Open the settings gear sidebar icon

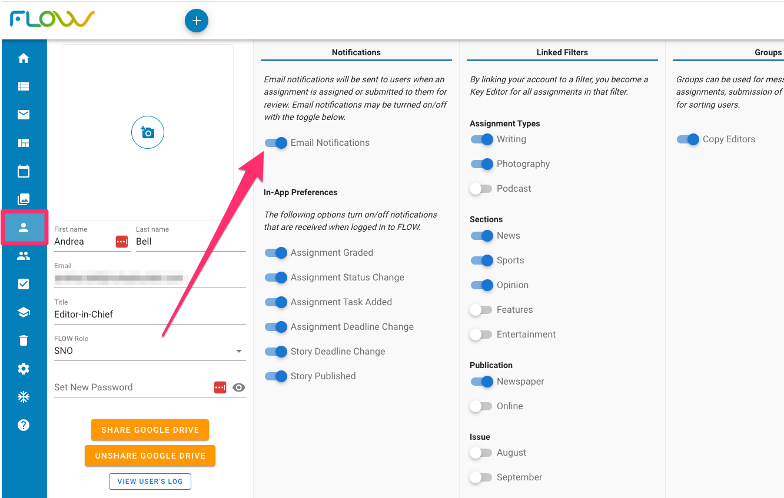(x=24, y=369)
